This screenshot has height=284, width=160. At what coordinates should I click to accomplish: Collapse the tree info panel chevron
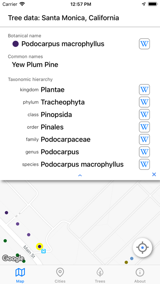click(x=80, y=175)
